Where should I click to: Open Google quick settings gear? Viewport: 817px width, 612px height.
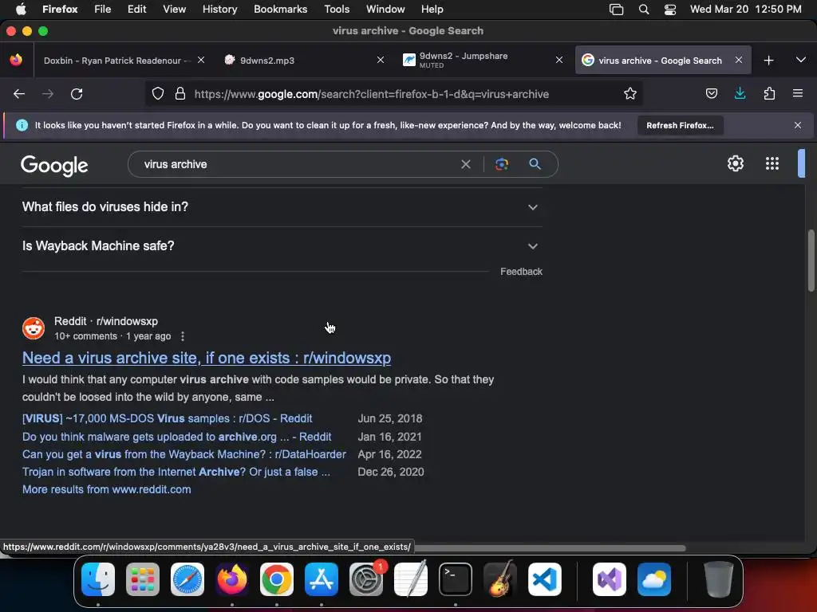[735, 164]
